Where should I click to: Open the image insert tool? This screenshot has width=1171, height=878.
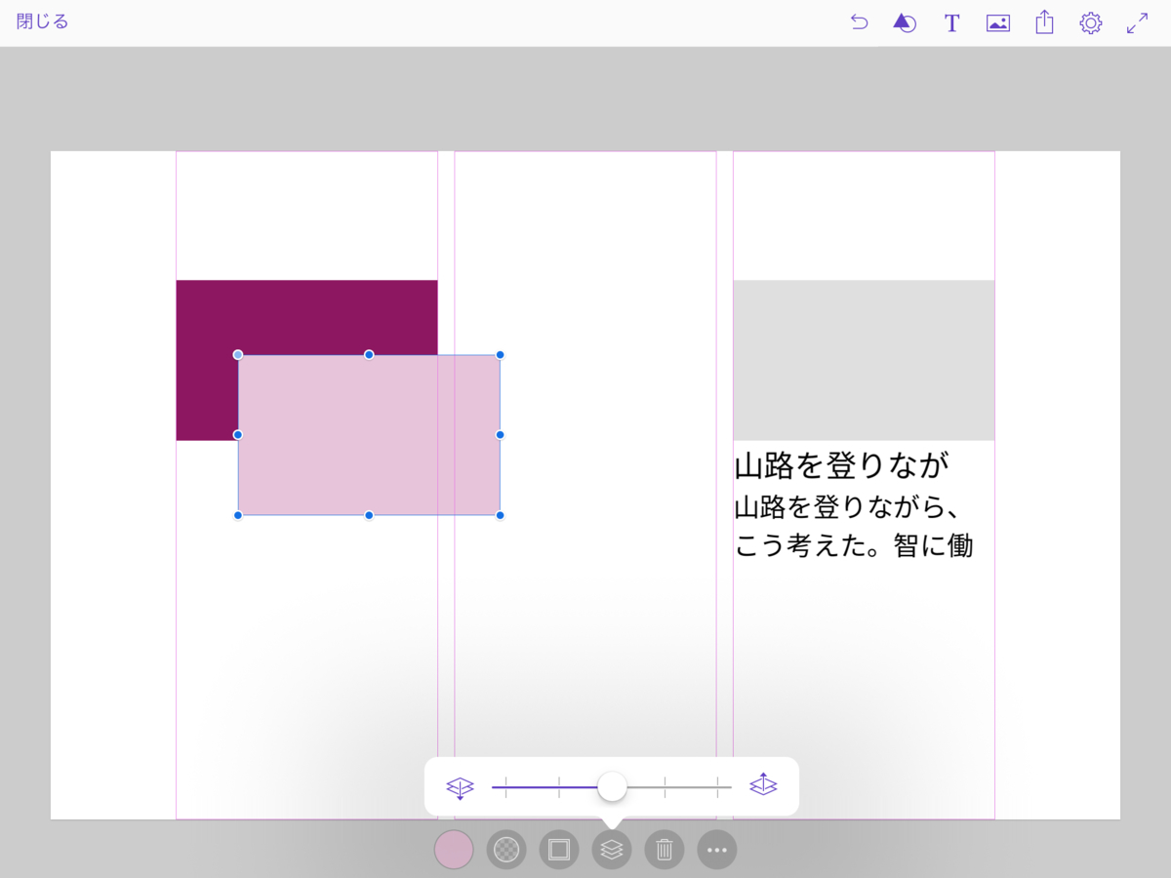tap(997, 22)
